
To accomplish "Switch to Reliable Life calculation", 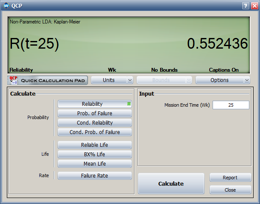I will tap(94, 145).
